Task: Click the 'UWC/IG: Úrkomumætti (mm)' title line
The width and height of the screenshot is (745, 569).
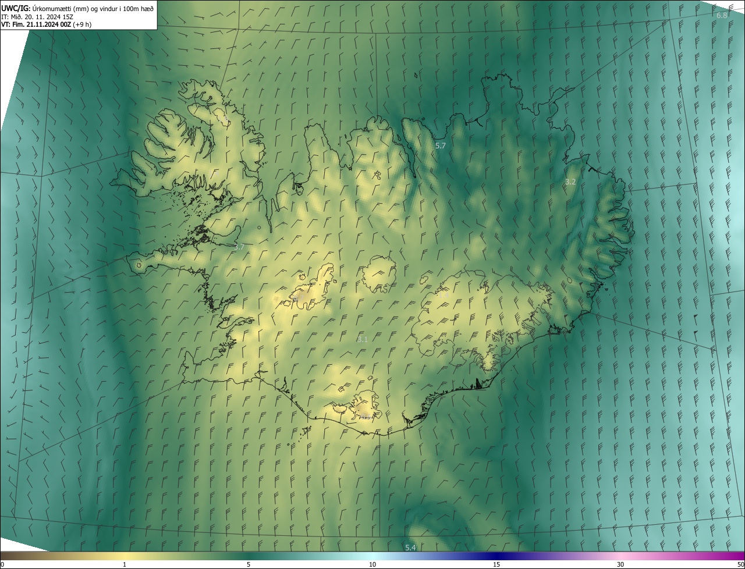Action: [77, 8]
